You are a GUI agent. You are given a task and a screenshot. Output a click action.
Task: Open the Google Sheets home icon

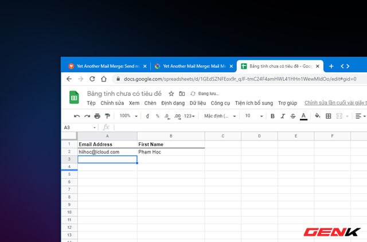point(74,97)
